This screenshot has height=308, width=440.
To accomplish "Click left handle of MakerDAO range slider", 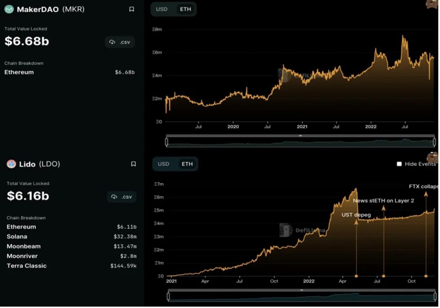I will [166, 142].
